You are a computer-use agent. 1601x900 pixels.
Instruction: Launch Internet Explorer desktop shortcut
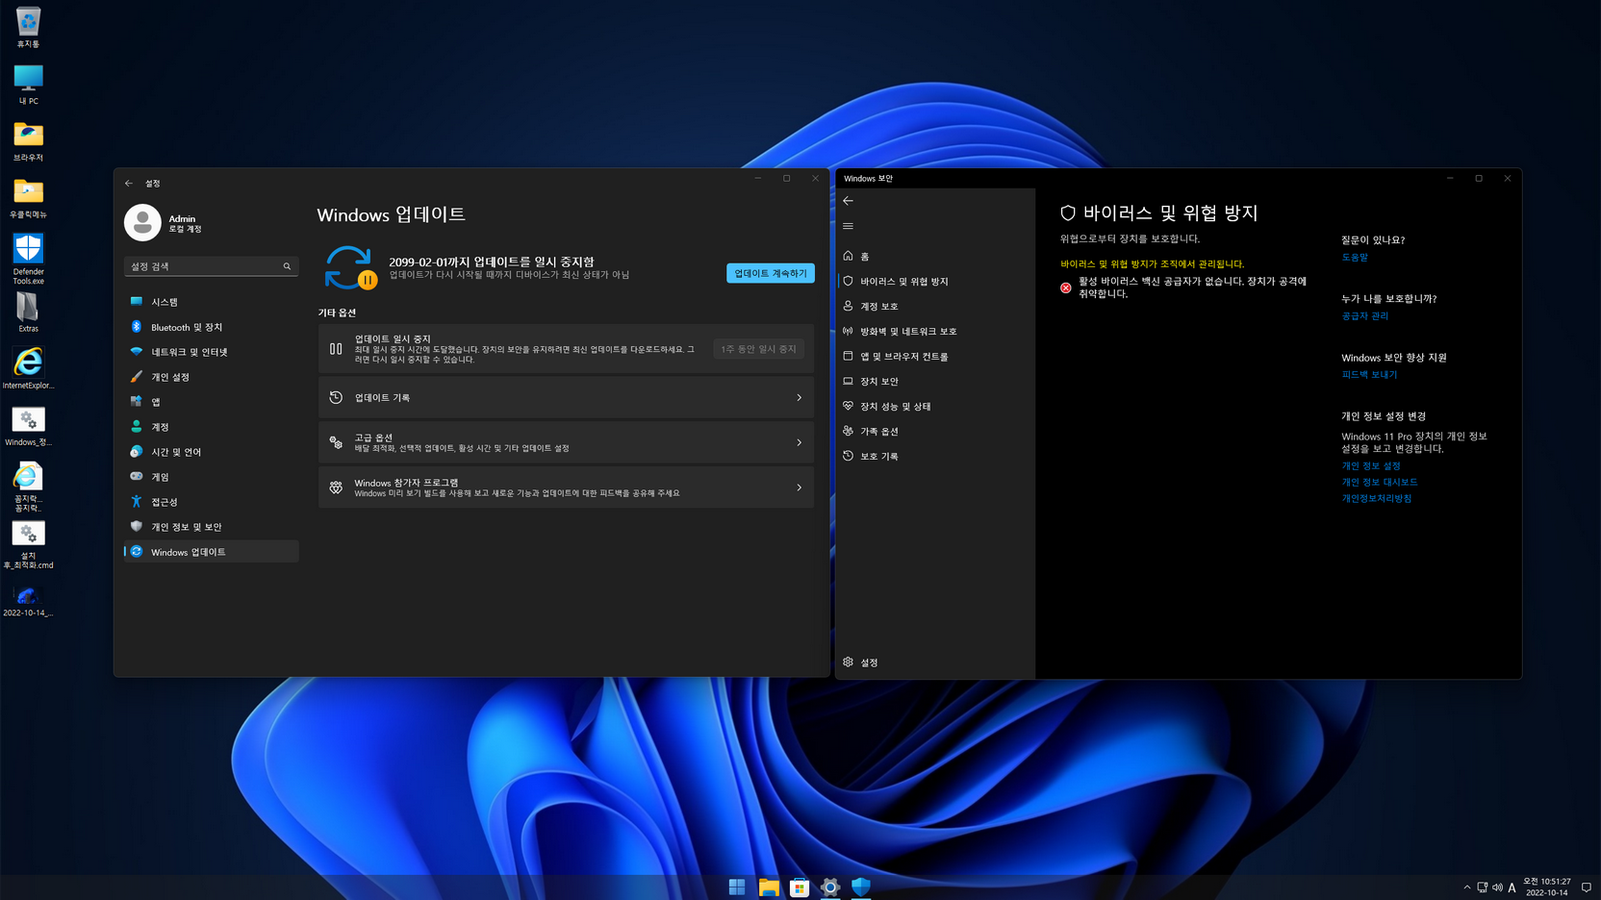pyautogui.click(x=28, y=368)
